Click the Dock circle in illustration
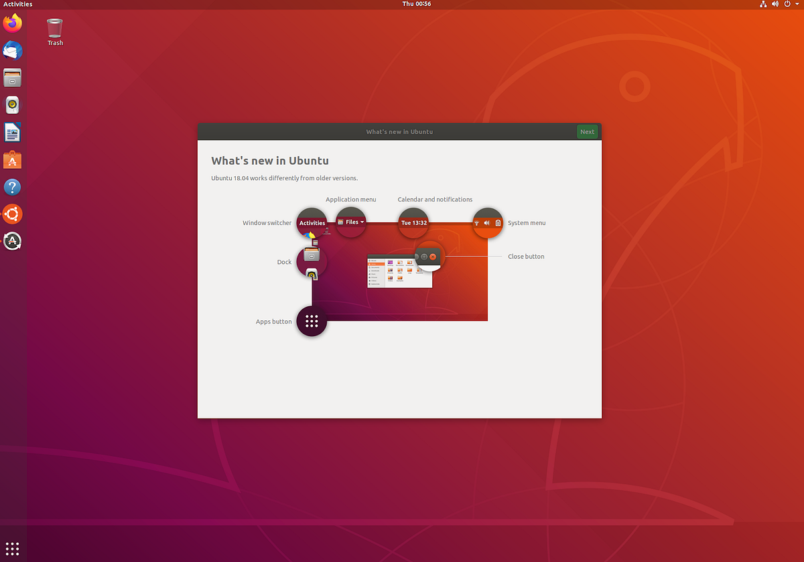This screenshot has width=804, height=562. tap(312, 262)
